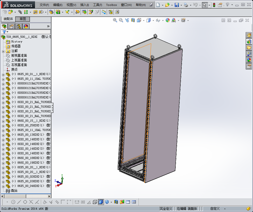Click the 自定义 status bar button
Screen dimensions: 253x212
[215, 209]
